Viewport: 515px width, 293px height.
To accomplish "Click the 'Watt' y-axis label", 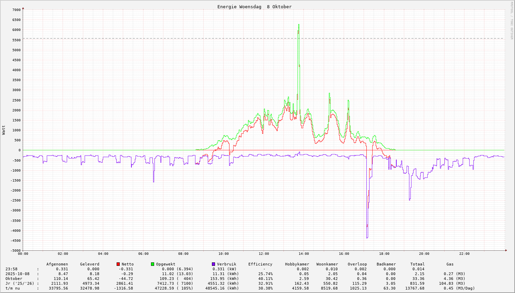I will point(4,130).
